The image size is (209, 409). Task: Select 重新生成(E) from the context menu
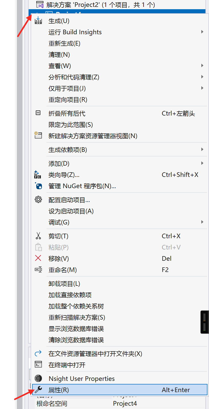[x=64, y=43]
